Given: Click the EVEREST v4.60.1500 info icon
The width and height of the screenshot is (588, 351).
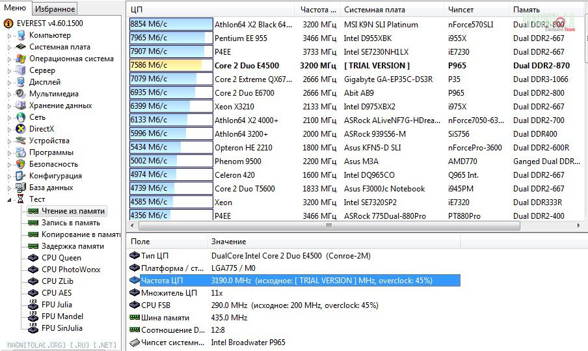Looking at the screenshot, I should pyautogui.click(x=8, y=23).
